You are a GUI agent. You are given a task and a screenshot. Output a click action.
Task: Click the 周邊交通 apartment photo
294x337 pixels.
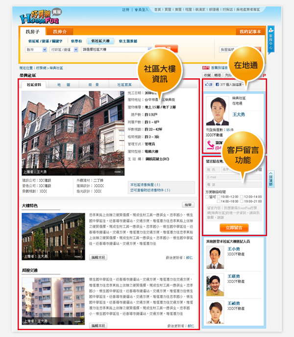click(53, 301)
